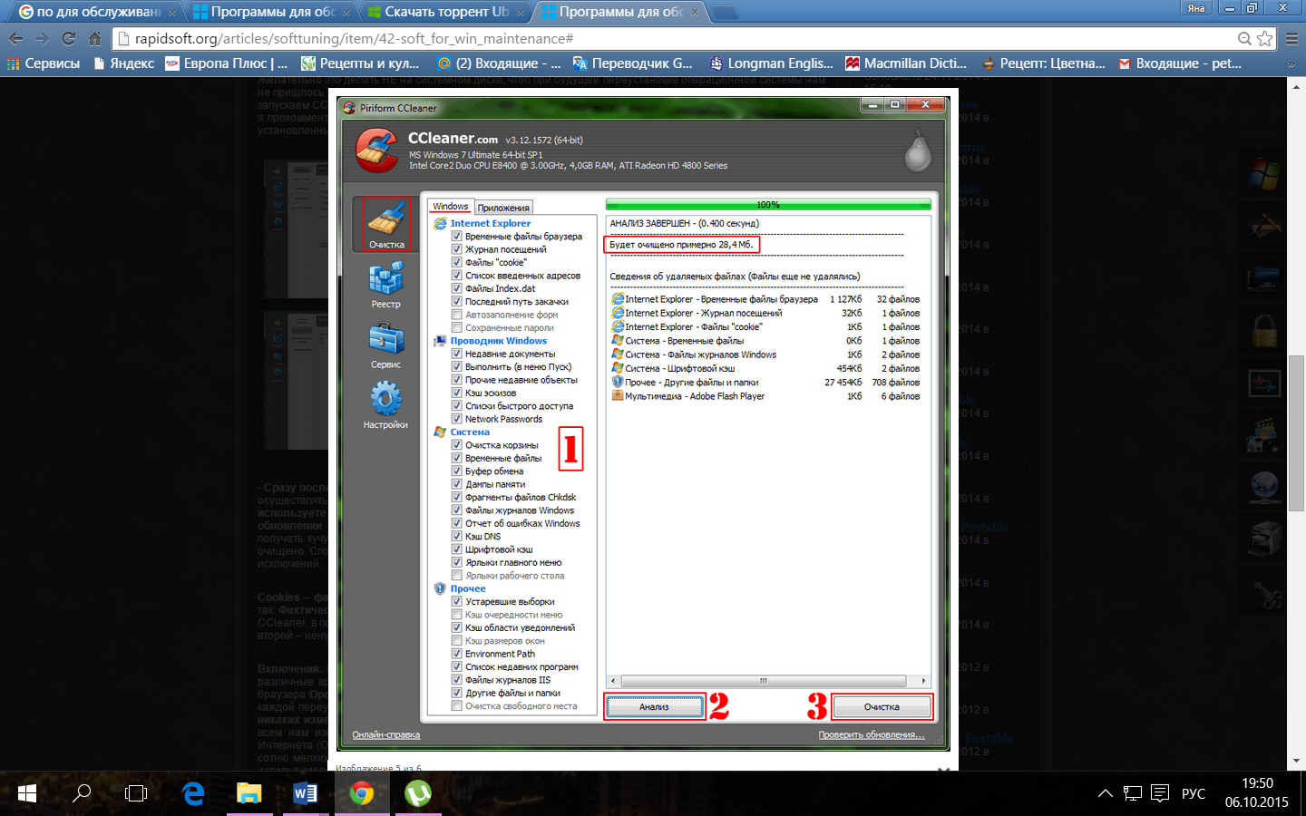Toggle Environment Path checkbox
Screen dimensions: 1306x816
pos(457,654)
